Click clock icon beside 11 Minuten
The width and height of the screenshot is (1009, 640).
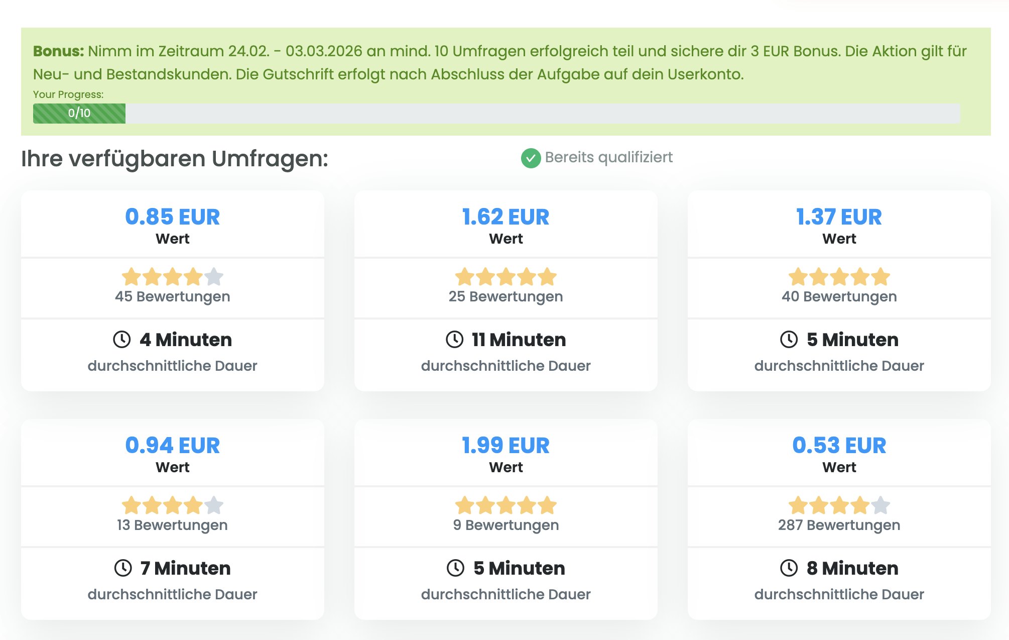(455, 340)
